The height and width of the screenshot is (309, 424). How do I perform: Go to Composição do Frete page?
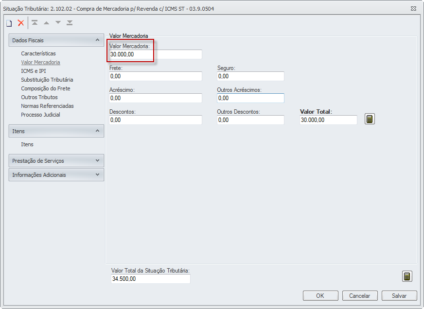46,88
